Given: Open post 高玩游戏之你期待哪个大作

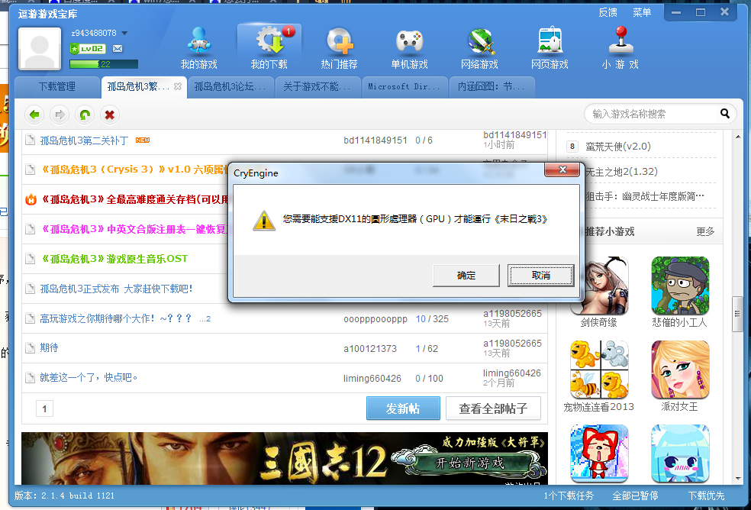Looking at the screenshot, I should [x=115, y=318].
